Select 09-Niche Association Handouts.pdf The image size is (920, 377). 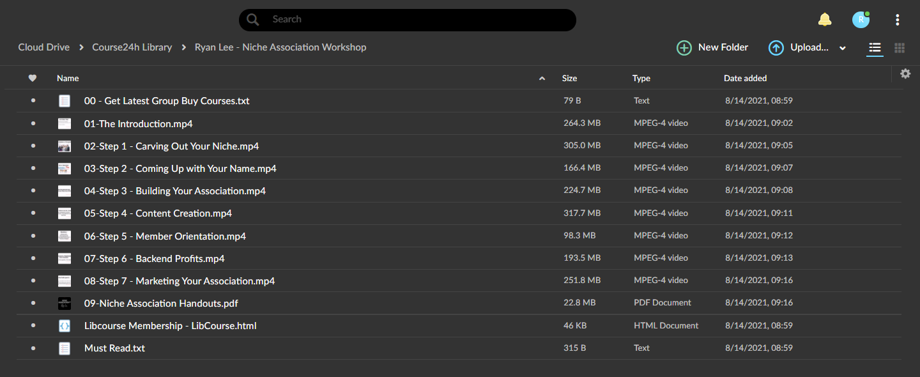coord(161,304)
